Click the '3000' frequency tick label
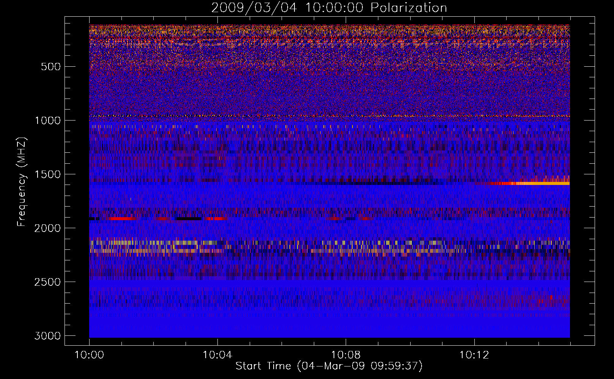The height and width of the screenshot is (379, 614). (47, 336)
